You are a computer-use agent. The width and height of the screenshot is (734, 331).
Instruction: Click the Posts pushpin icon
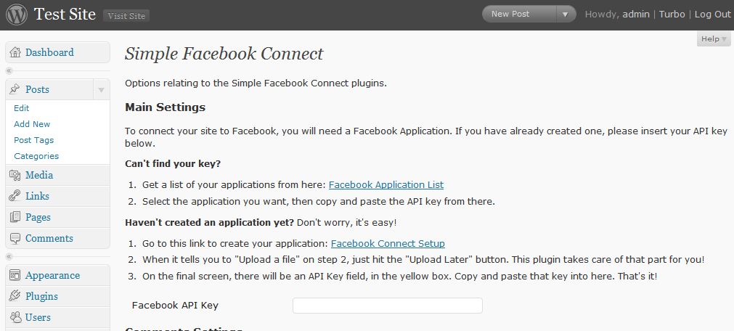[15, 89]
